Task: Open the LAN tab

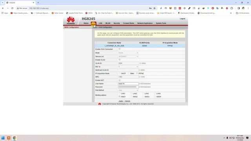Action: pyautogui.click(x=100, y=23)
